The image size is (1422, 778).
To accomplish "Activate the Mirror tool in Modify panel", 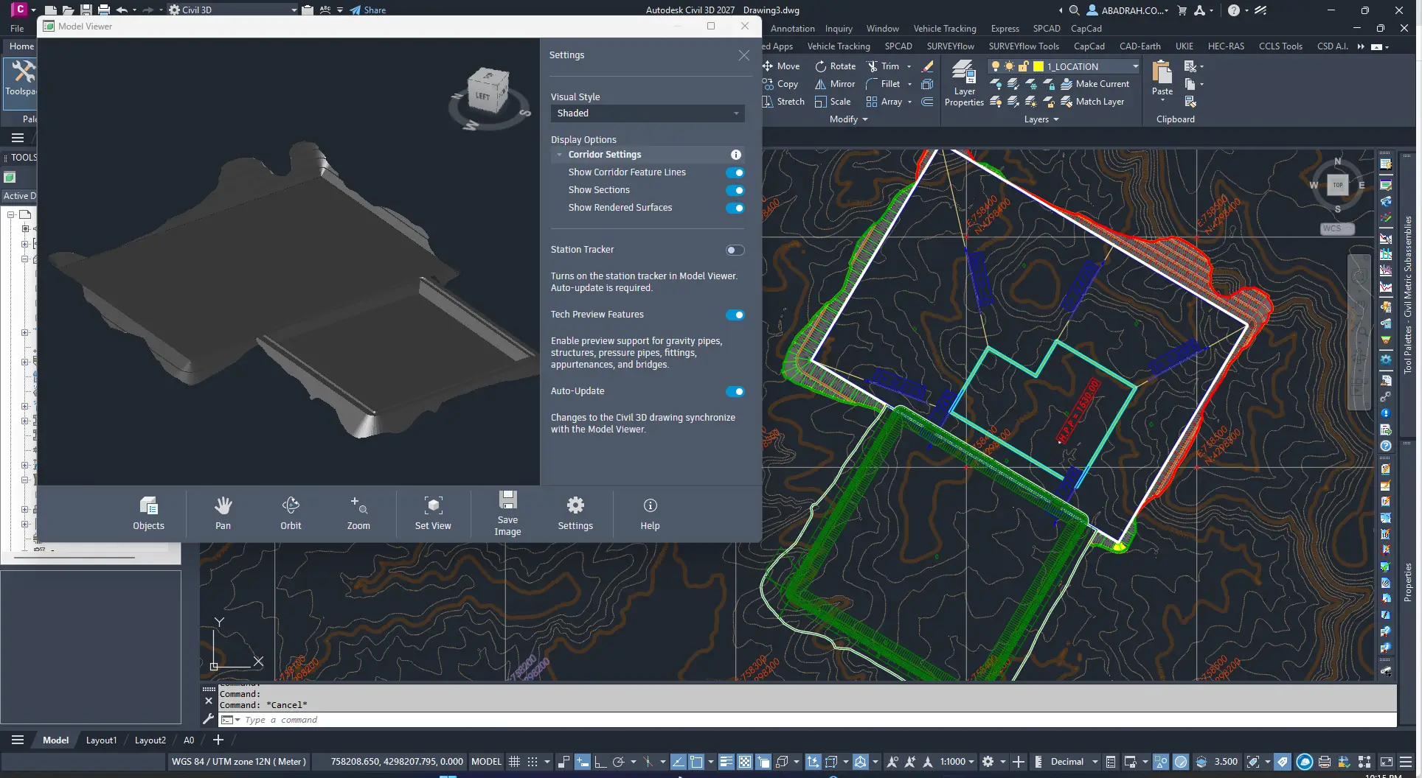I will coord(834,84).
